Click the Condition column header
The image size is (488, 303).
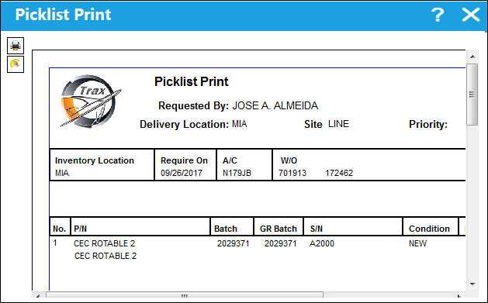pos(429,229)
